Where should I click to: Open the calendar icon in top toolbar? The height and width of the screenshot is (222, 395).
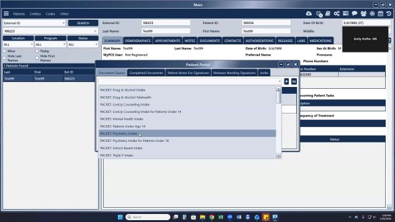(380, 14)
